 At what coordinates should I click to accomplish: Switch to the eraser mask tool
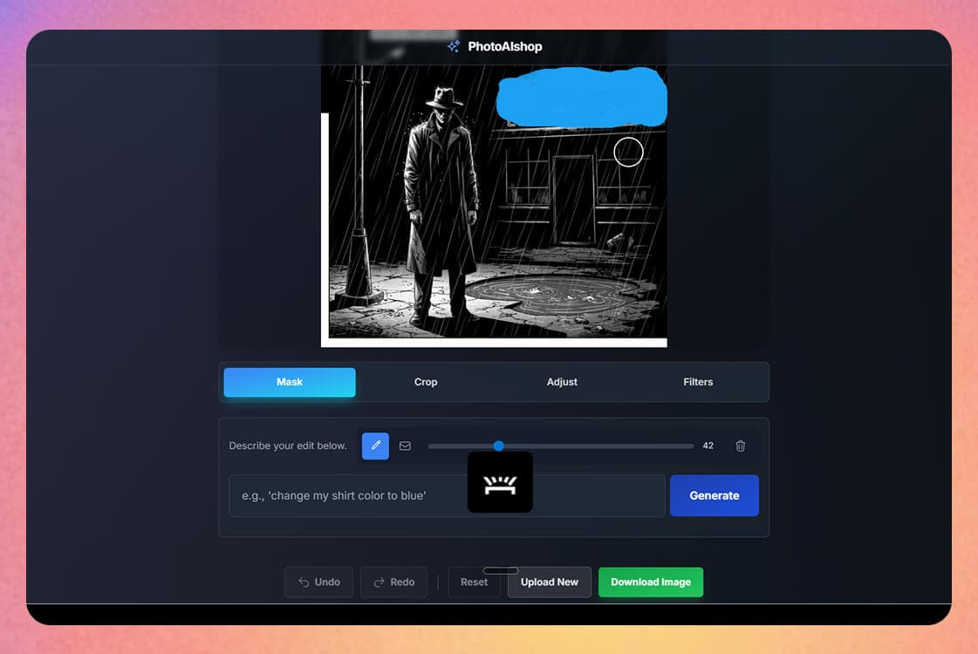pos(405,446)
